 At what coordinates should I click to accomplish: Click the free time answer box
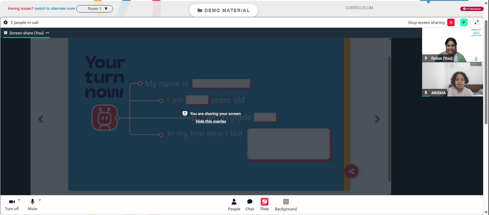click(x=289, y=144)
